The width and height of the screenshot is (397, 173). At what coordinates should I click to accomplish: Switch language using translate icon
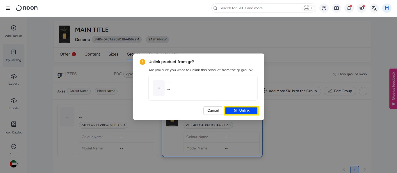374,8
